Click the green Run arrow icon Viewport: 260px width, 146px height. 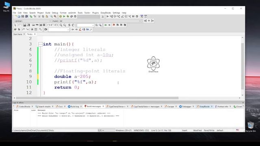(64, 16)
